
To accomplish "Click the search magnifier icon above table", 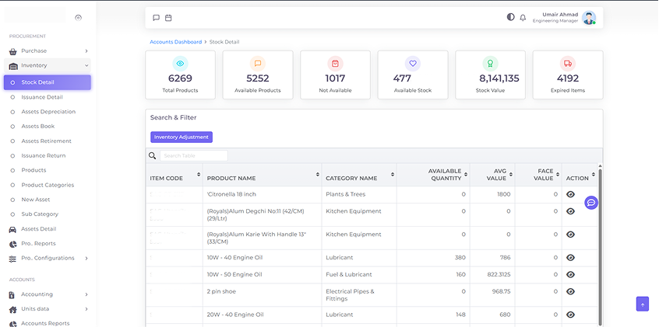I will click(153, 156).
